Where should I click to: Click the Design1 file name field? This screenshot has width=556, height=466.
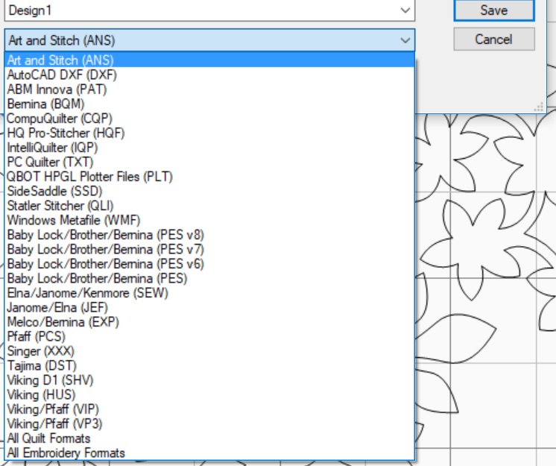coord(209,10)
